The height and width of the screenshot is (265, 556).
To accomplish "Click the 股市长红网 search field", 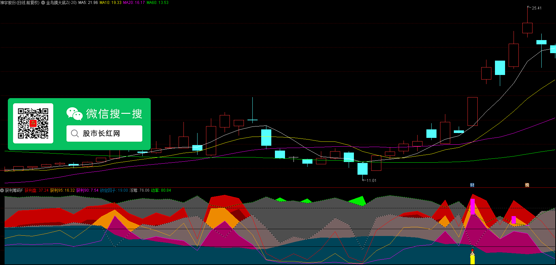I will [x=104, y=134].
